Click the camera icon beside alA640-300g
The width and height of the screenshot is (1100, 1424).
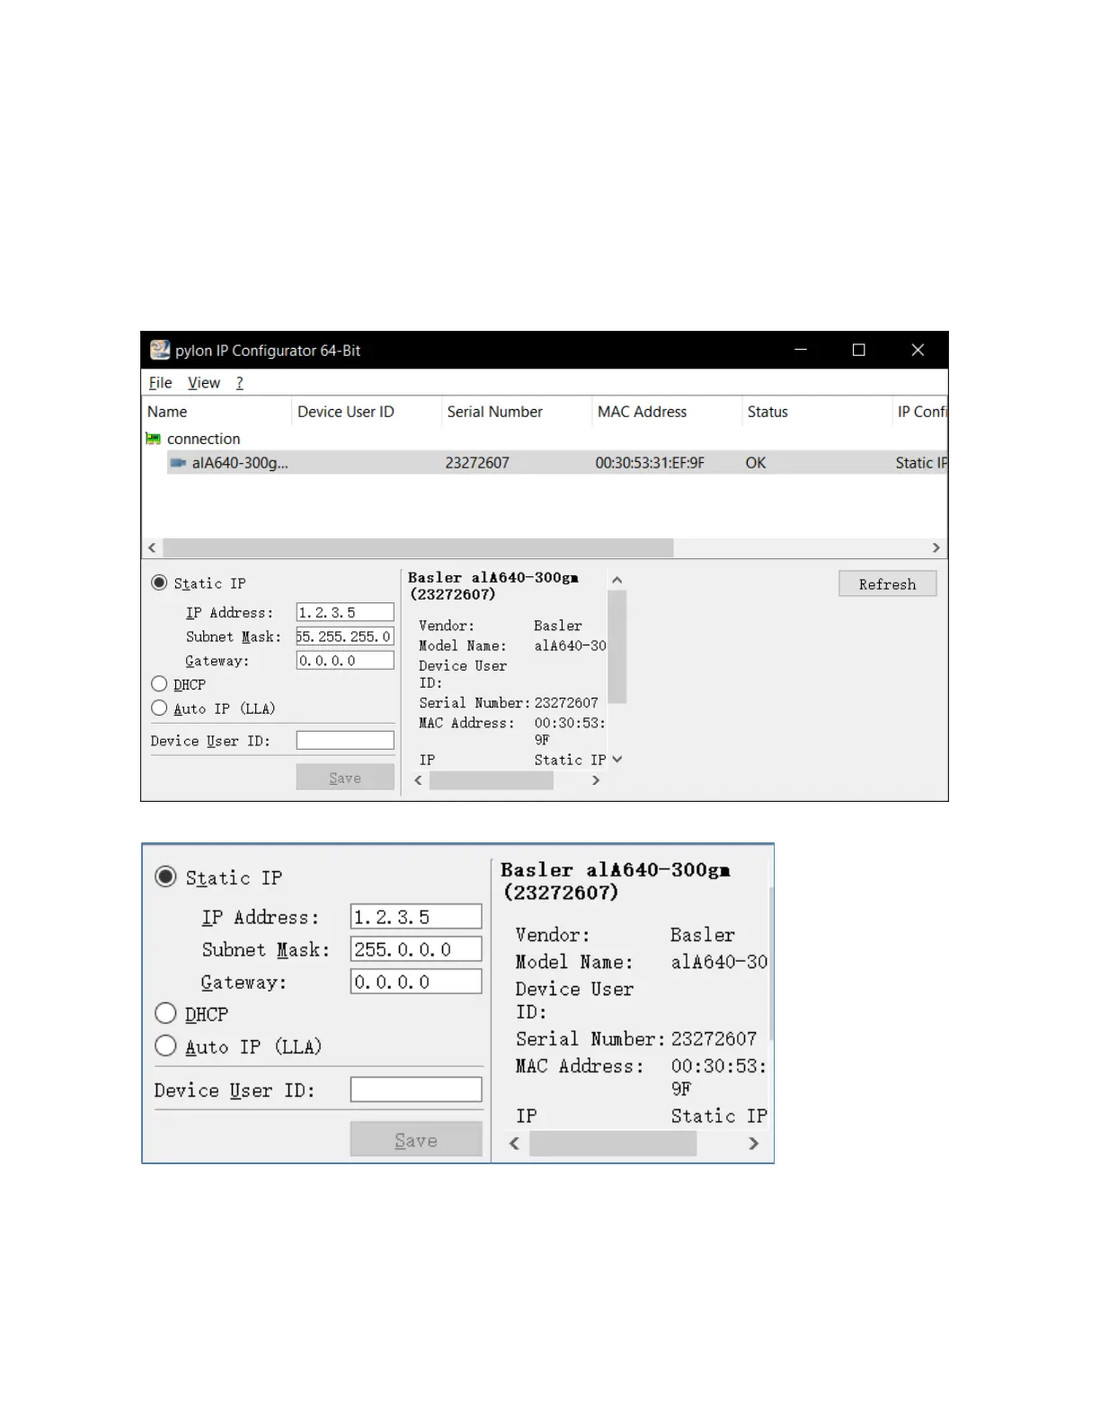178,463
